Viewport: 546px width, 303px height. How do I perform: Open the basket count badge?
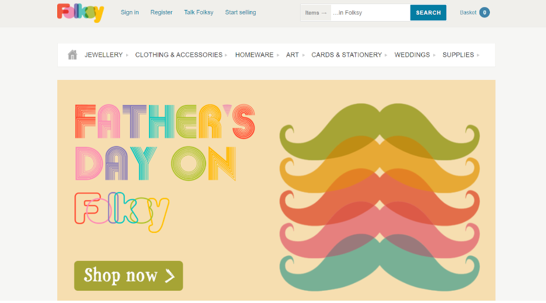click(x=484, y=12)
